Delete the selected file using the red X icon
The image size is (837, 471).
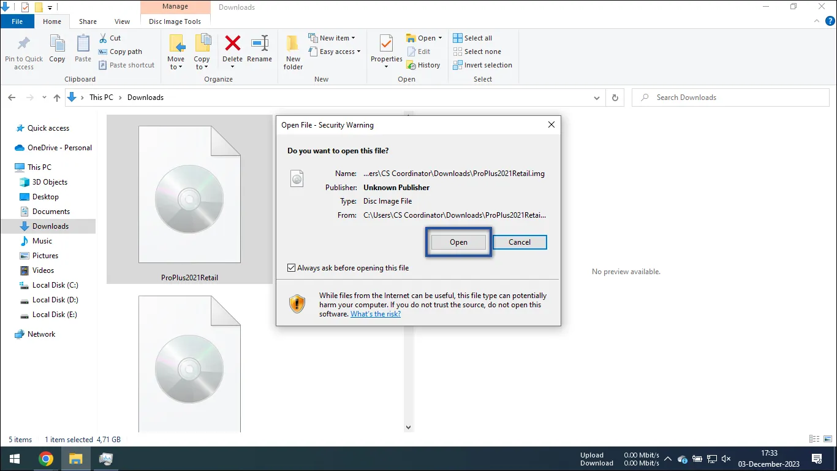coord(232,52)
